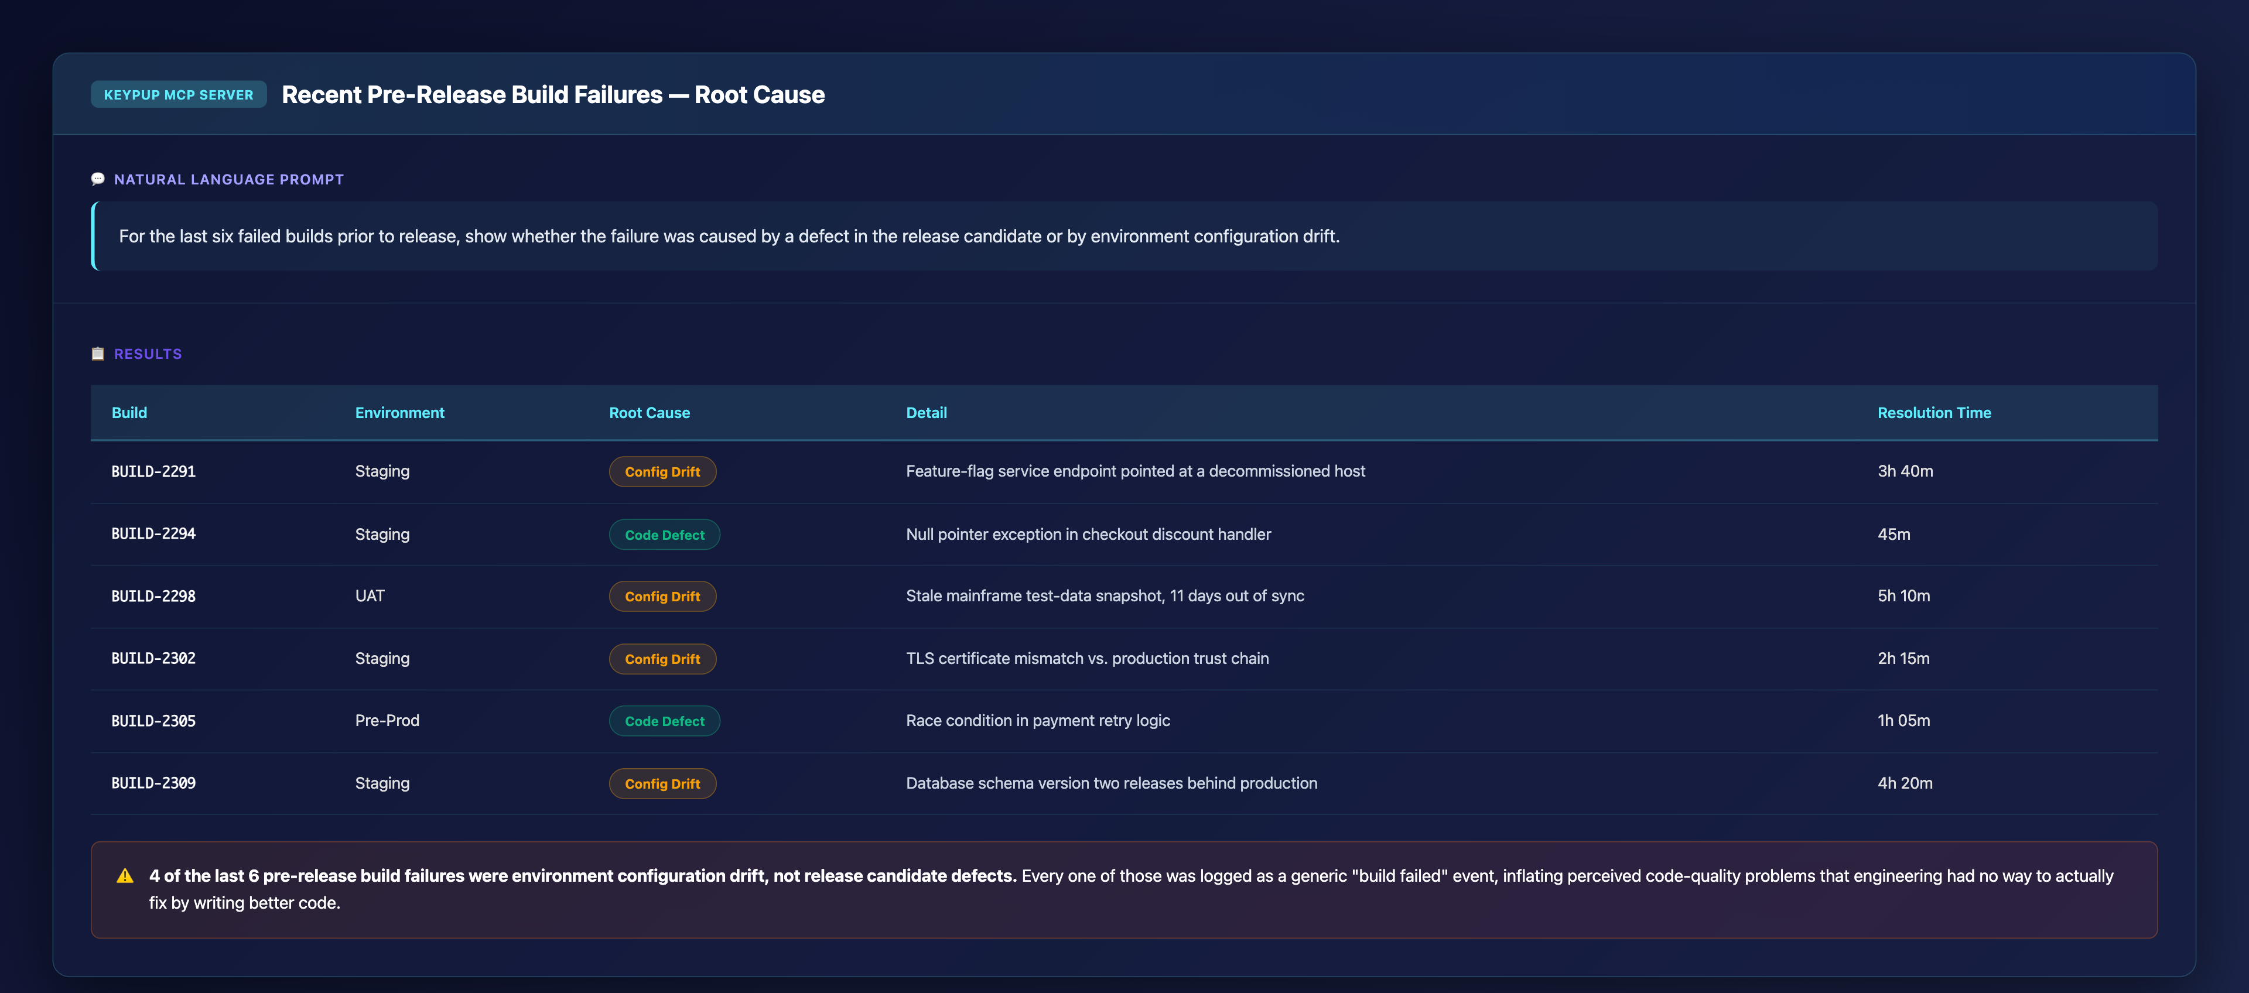Select the BUILD-2291 cell

153,471
